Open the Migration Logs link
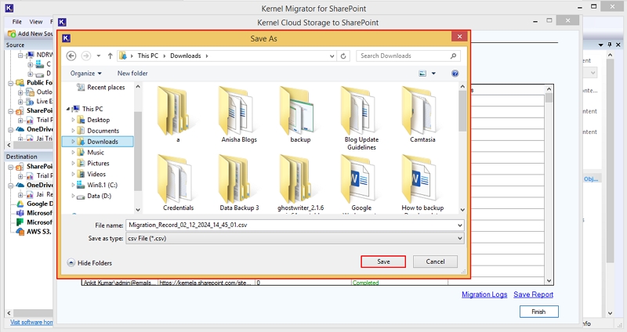The width and height of the screenshot is (627, 332). (484, 294)
